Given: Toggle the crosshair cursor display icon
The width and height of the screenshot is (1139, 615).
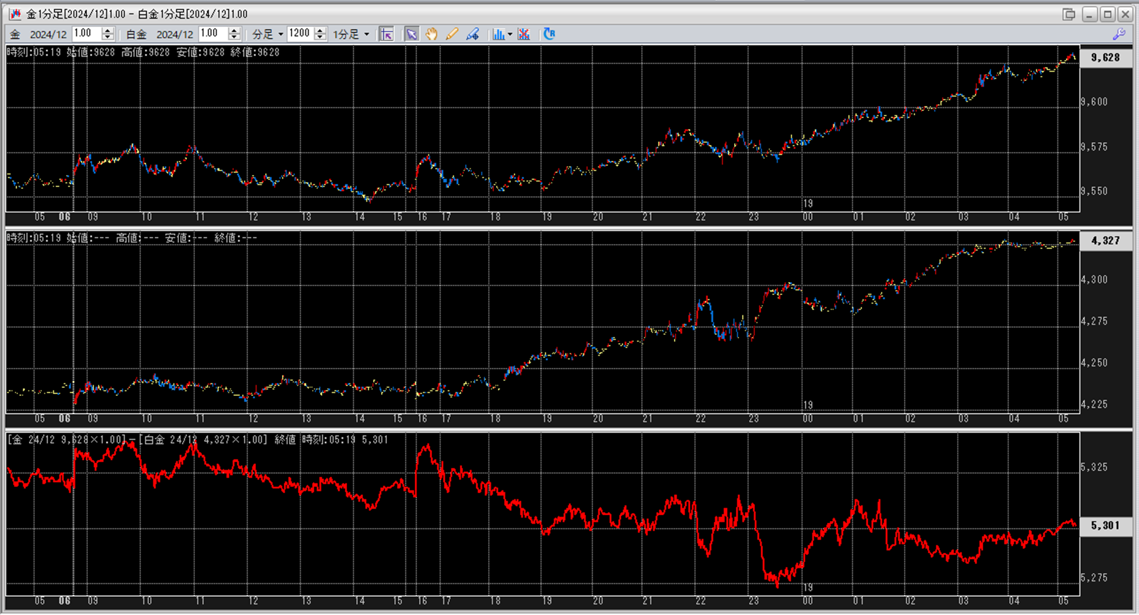Looking at the screenshot, I should pyautogui.click(x=386, y=35).
